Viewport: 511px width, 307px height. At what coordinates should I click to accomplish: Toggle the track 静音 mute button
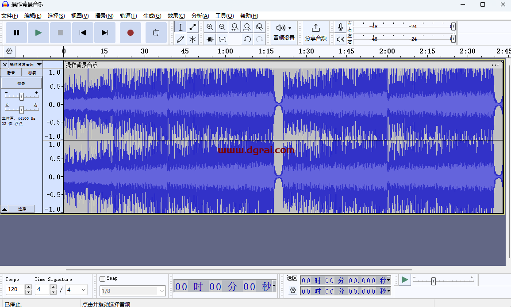(x=11, y=72)
